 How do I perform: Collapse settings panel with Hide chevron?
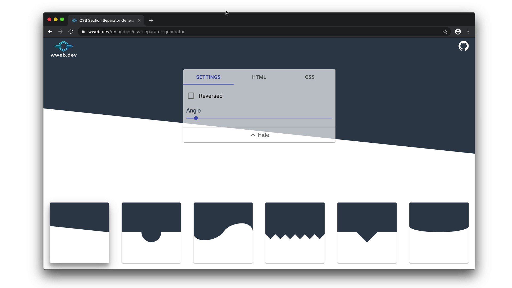(x=259, y=135)
